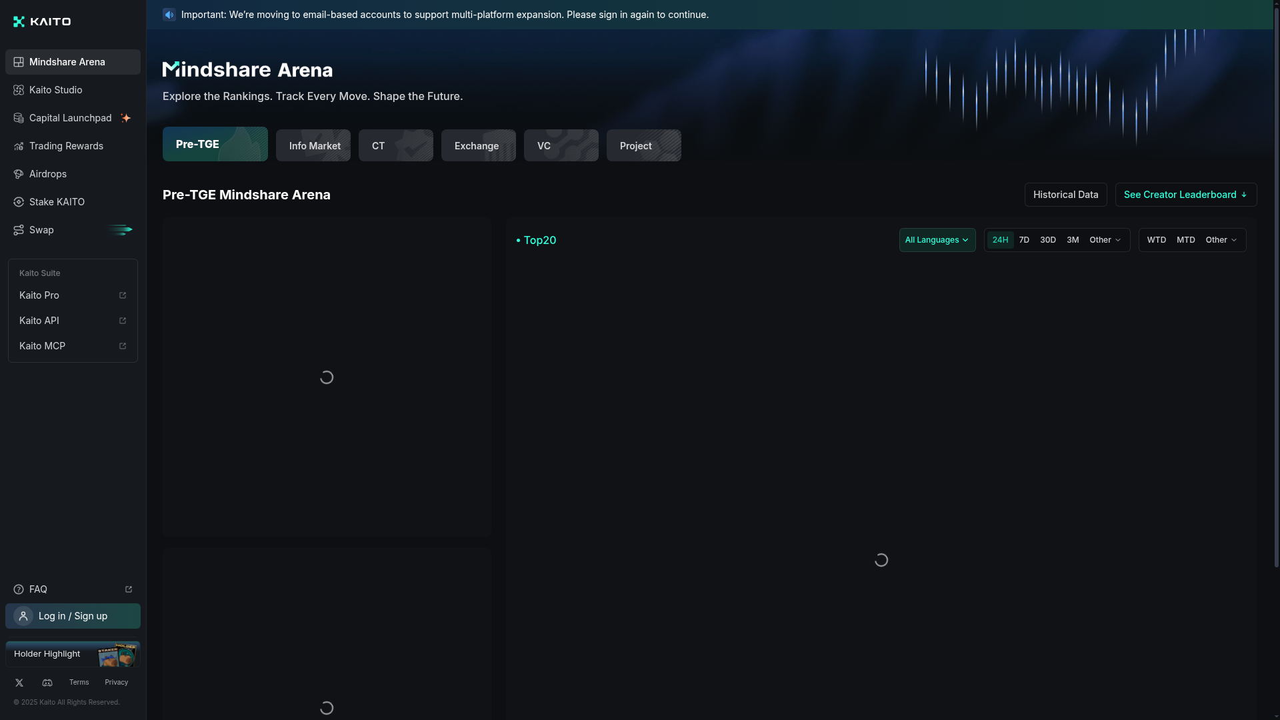1280x720 pixels.
Task: Click the © 2025 Kaito All Rights Reserved text
Action: [67, 703]
